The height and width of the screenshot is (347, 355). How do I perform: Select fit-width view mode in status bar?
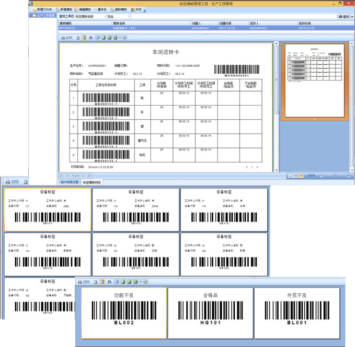click(295, 176)
